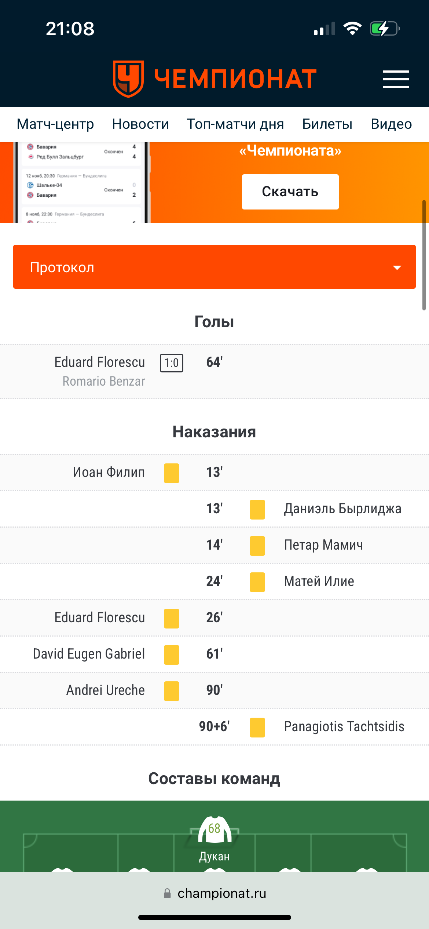Screen dimensions: 429x929
Task: Select the Топ-матчи дня tab
Action: (x=235, y=124)
